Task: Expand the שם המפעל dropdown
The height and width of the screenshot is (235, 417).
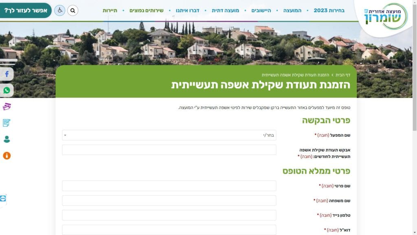Action: click(x=169, y=135)
